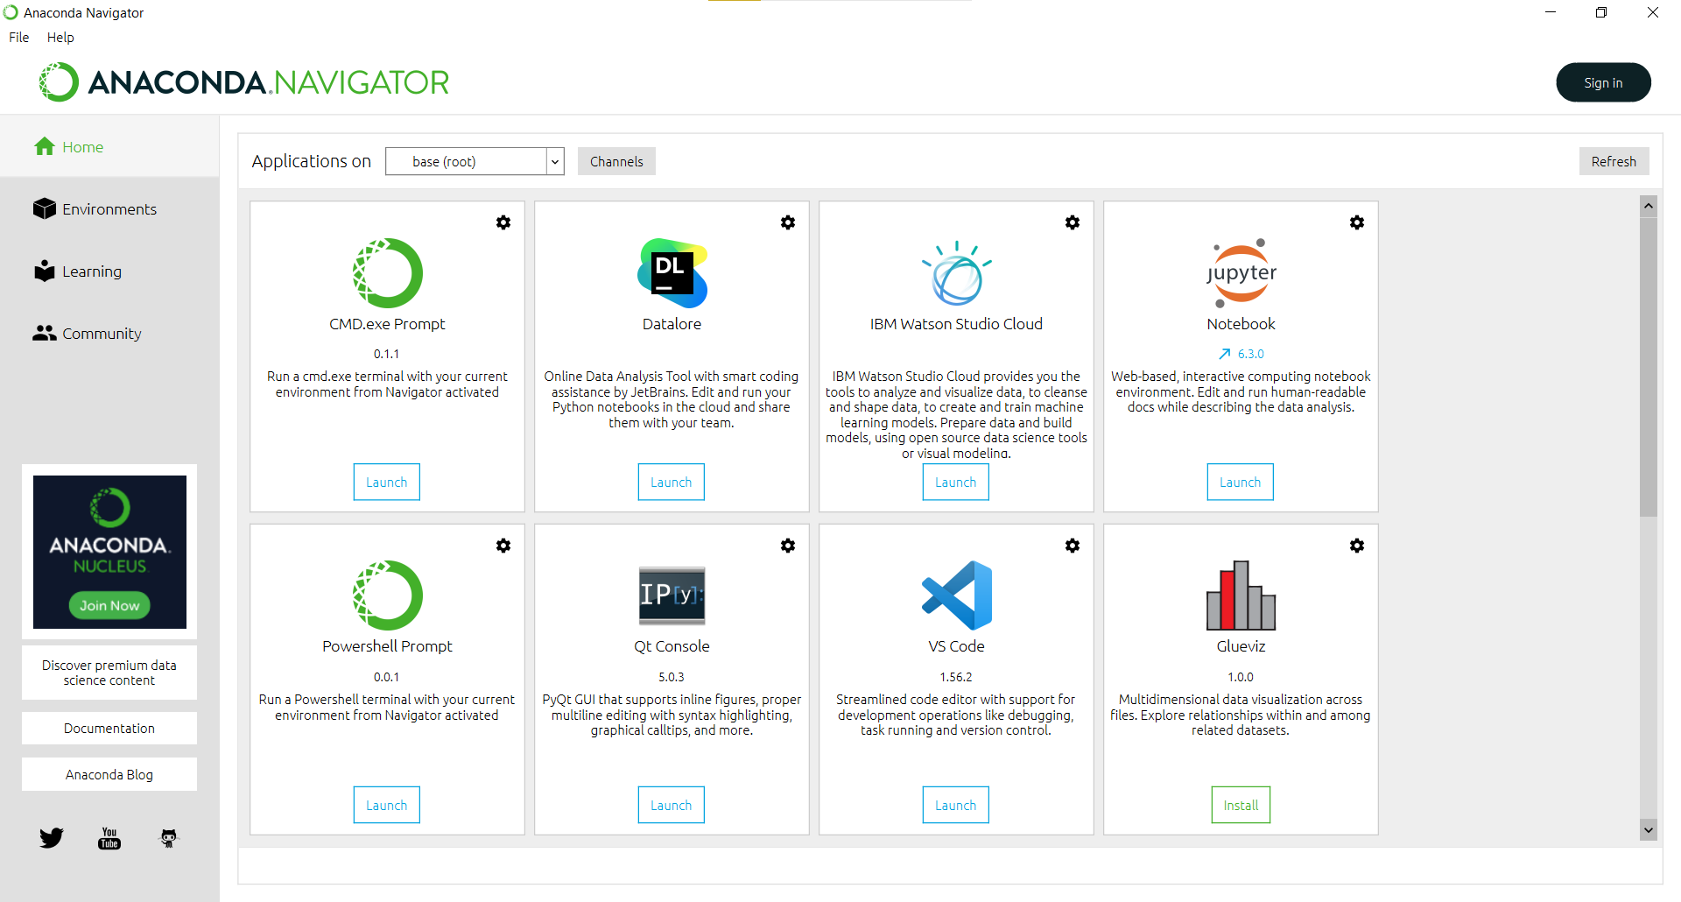Viewport: 1681px width, 902px height.
Task: Click the VS Code application icon
Action: pos(956,595)
